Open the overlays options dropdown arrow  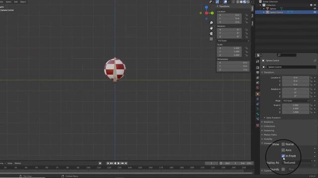pyautogui.click(x=229, y=2)
